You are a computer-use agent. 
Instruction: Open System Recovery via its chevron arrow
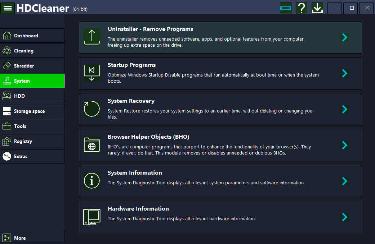pyautogui.click(x=345, y=109)
